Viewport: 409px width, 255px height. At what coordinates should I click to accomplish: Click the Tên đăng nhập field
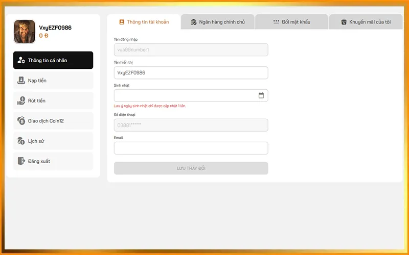[x=191, y=49]
